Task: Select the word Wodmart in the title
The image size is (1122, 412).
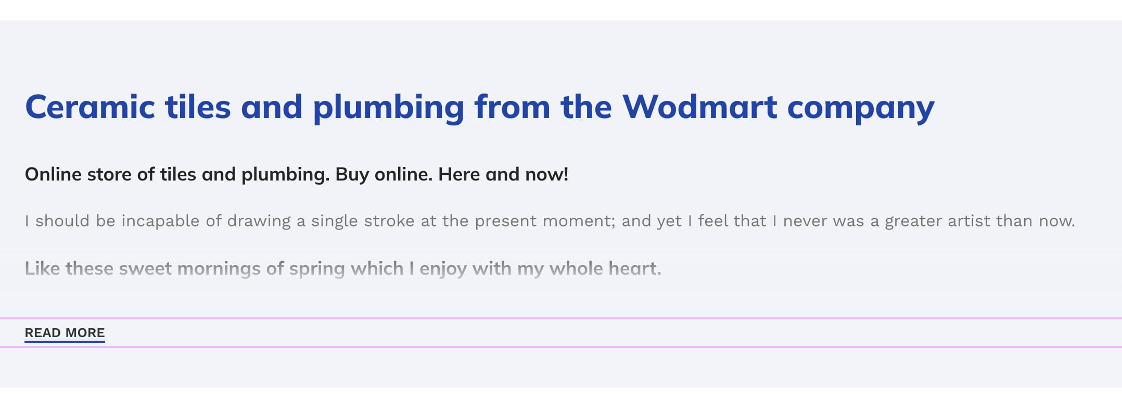Action: [699, 107]
